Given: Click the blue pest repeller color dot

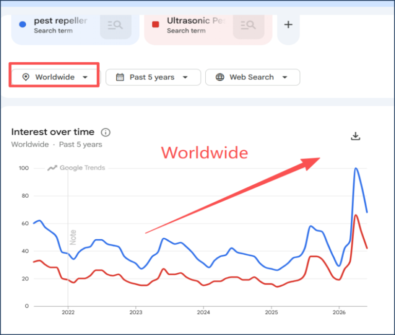Looking at the screenshot, I should point(23,25).
